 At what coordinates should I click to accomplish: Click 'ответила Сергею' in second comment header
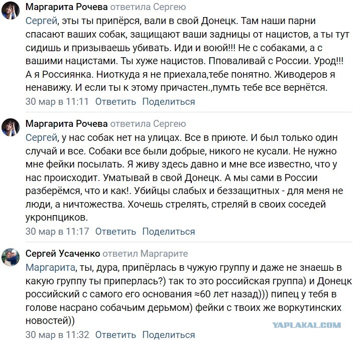click(x=148, y=124)
